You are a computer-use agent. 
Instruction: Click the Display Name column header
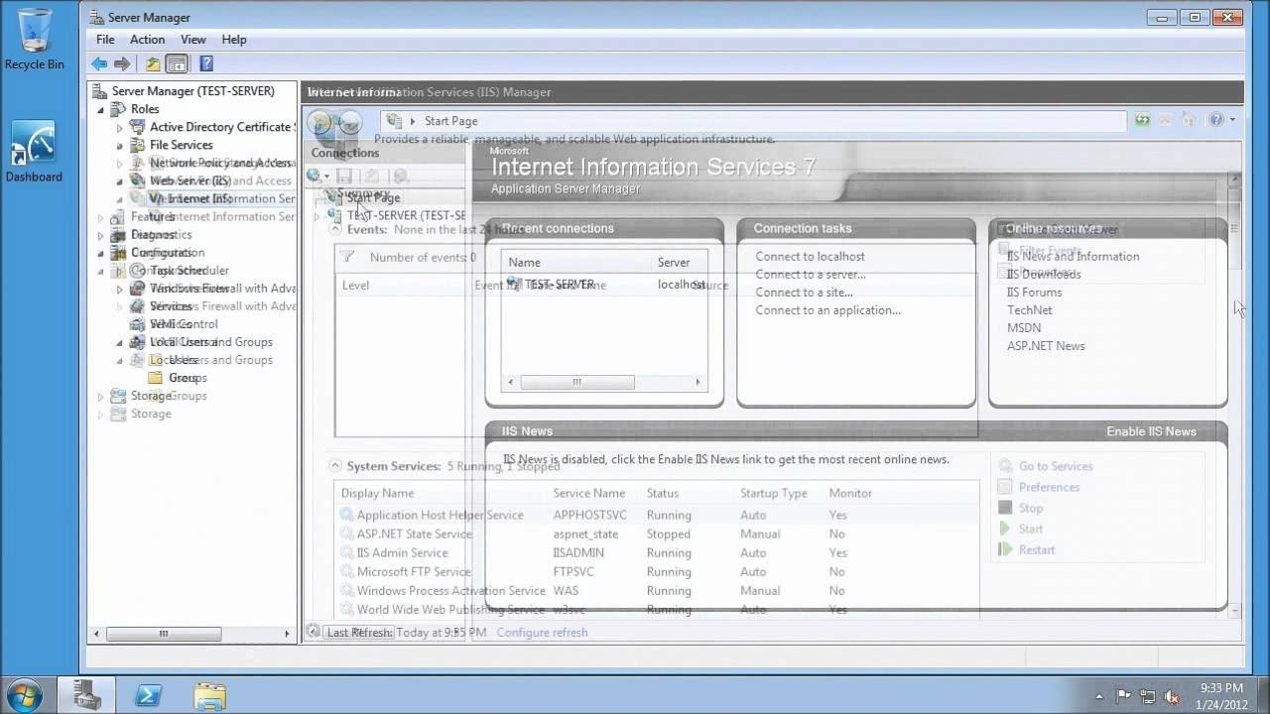(x=377, y=493)
